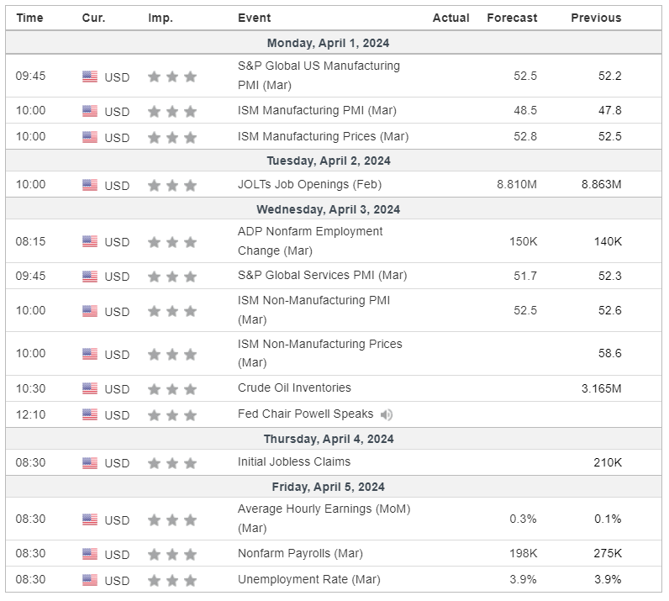Click the 198K forecast for Nonfarm Payrolls
The width and height of the screenshot is (669, 601).
click(x=523, y=554)
